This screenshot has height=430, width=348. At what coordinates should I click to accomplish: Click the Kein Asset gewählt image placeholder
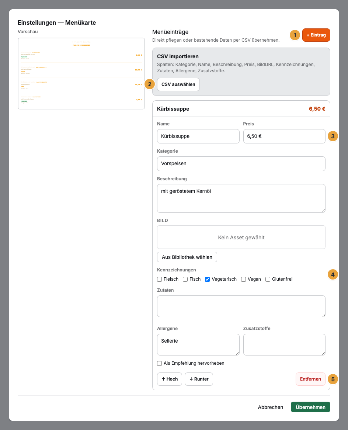click(x=241, y=237)
